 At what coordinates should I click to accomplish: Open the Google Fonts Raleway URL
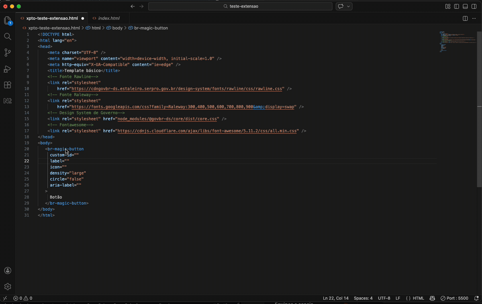184,107
